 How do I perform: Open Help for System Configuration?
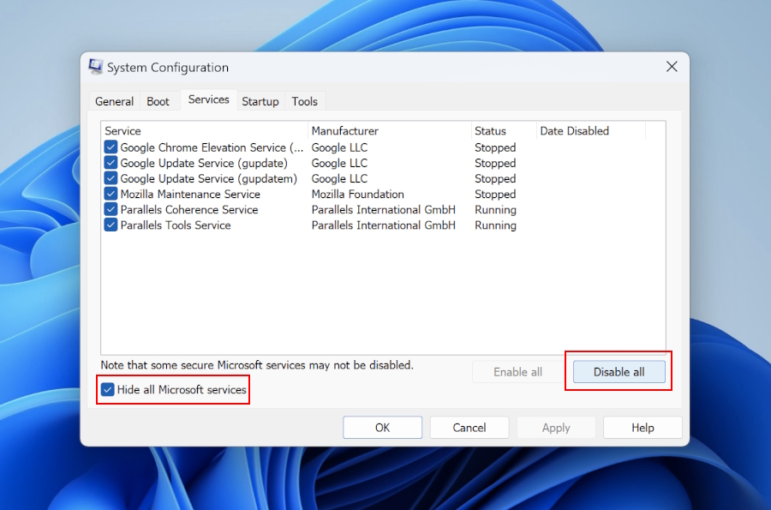tap(642, 427)
